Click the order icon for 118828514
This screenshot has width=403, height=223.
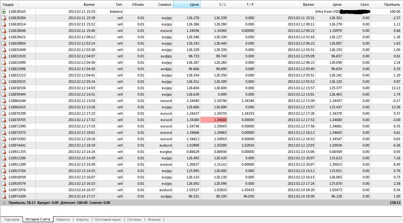point(4,24)
